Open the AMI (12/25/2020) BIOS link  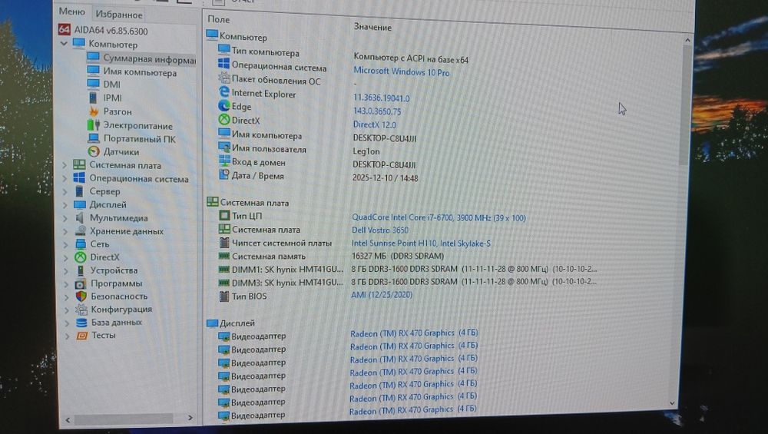click(x=382, y=295)
